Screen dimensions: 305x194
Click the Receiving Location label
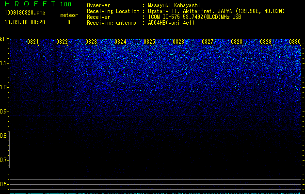[113, 11]
